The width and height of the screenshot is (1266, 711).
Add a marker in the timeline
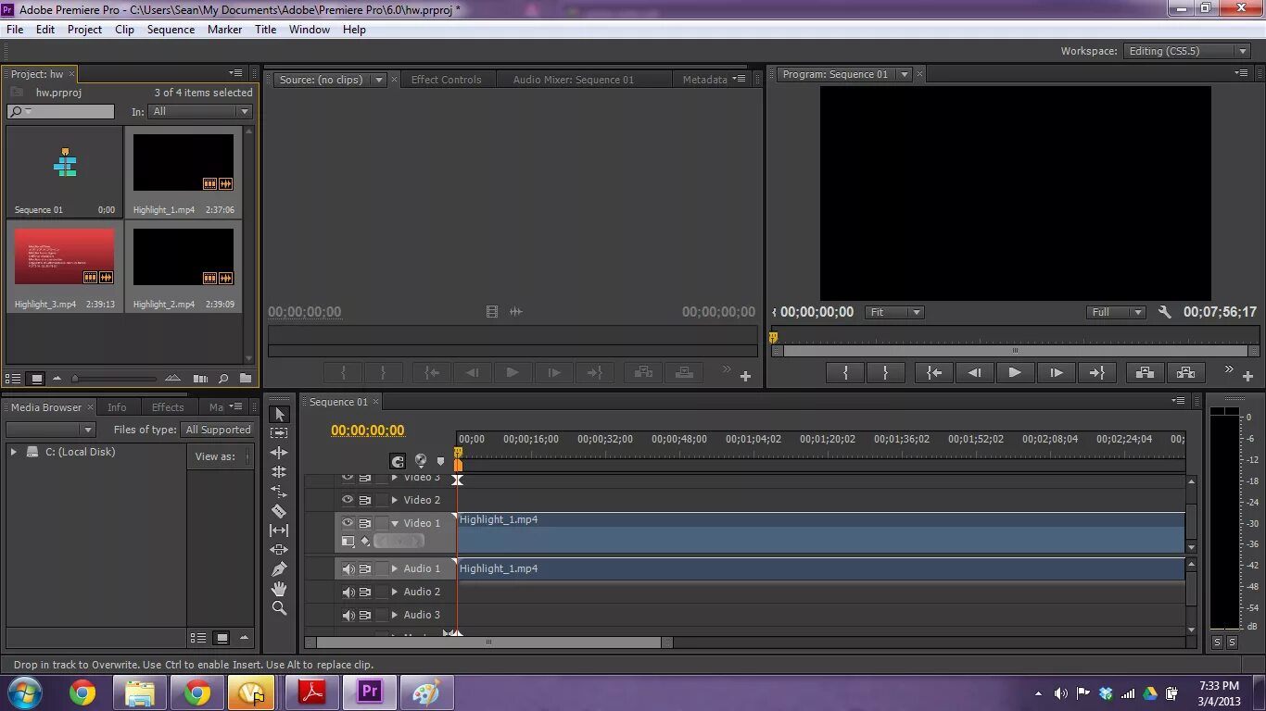pos(441,461)
